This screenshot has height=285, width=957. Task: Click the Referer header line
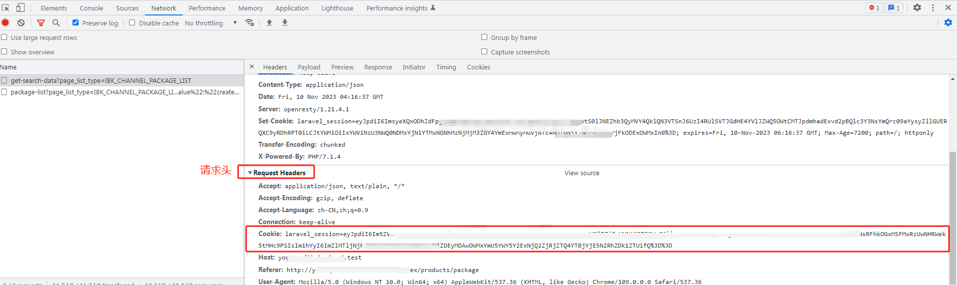[x=368, y=270]
